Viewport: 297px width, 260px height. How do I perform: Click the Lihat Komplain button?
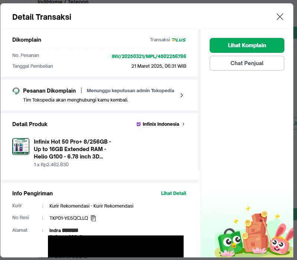tap(247, 45)
